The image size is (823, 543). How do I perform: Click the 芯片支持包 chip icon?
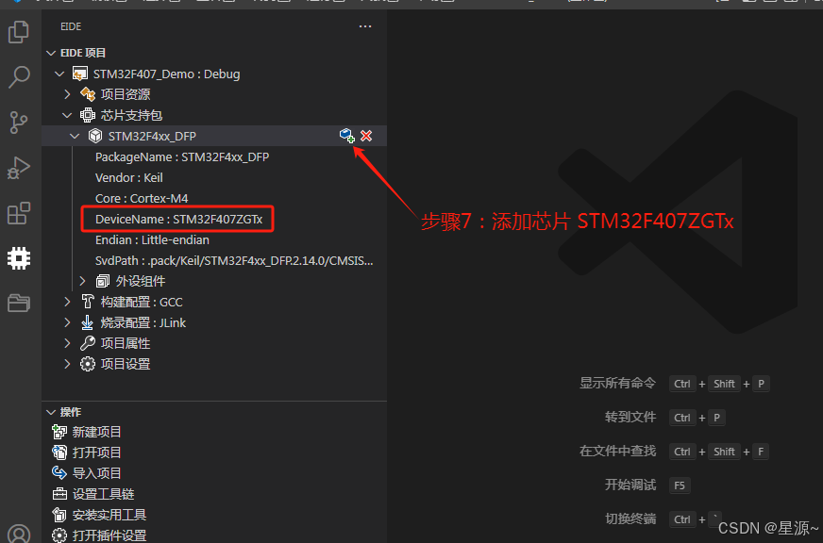(x=88, y=115)
